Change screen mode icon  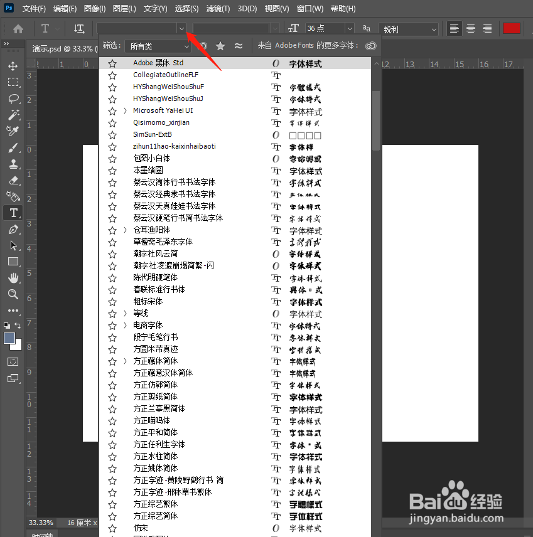pyautogui.click(x=13, y=378)
